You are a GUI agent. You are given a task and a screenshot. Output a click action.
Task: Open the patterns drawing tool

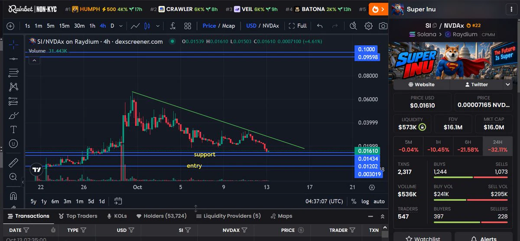[x=13, y=87]
